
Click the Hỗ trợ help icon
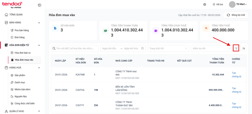(x=214, y=4)
